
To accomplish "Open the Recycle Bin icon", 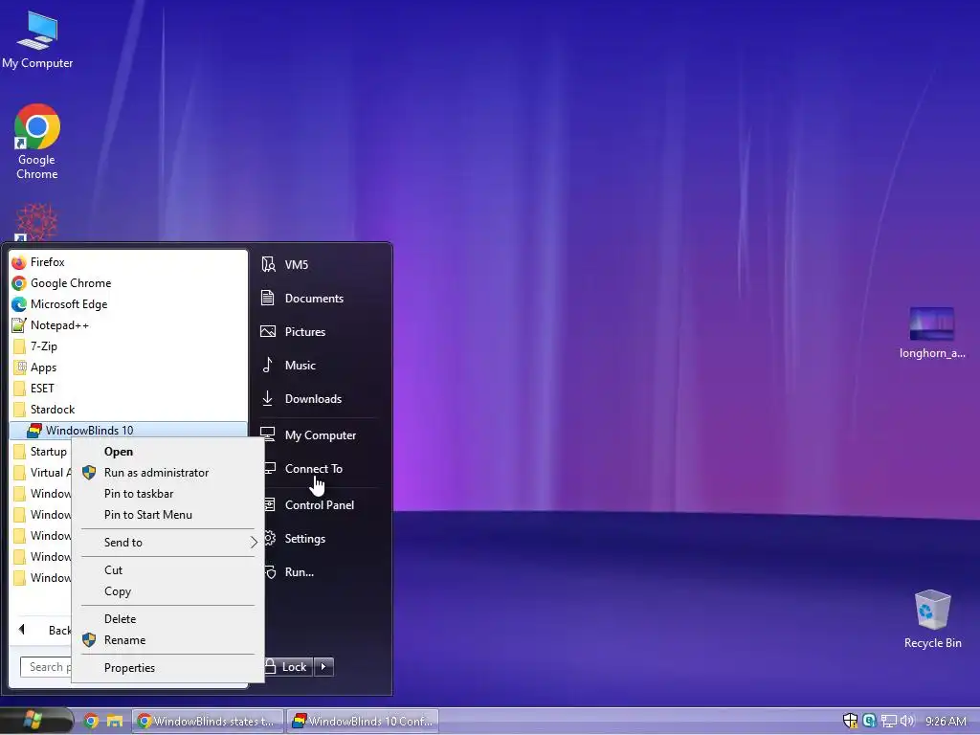I will (932, 619).
